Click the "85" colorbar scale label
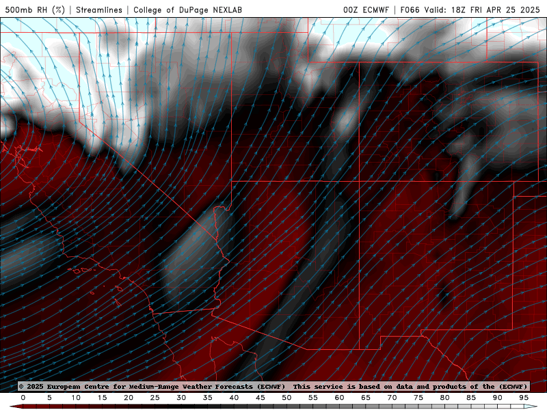The height and width of the screenshot is (410, 547). coord(471,398)
